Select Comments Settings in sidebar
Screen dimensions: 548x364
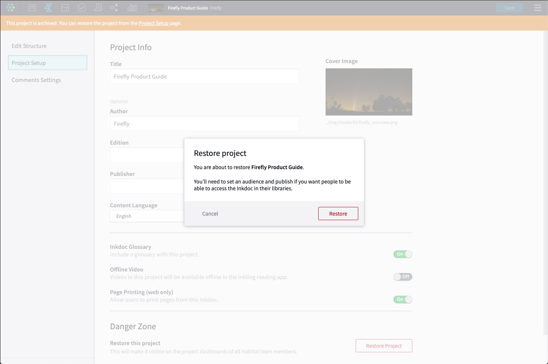(x=36, y=80)
